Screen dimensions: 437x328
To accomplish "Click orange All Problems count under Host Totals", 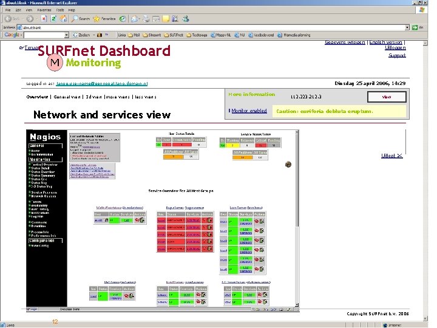I will pos(174,157).
